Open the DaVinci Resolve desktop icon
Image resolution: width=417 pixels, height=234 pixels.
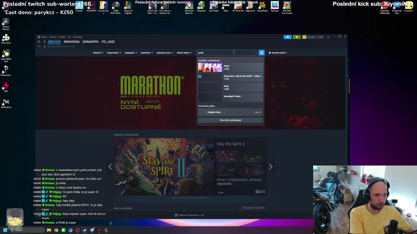6,24
